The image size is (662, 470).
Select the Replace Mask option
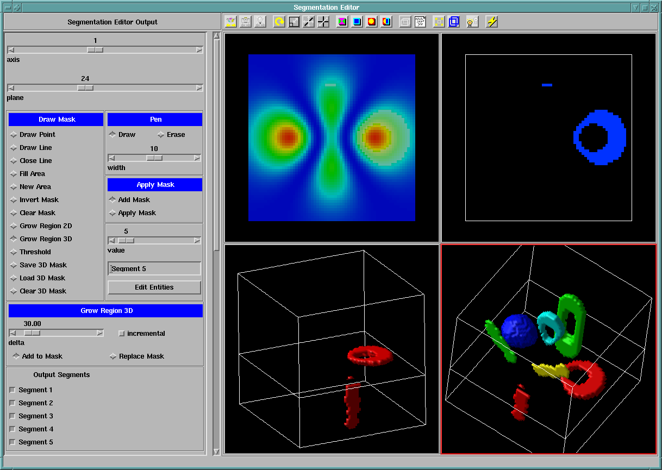point(113,356)
